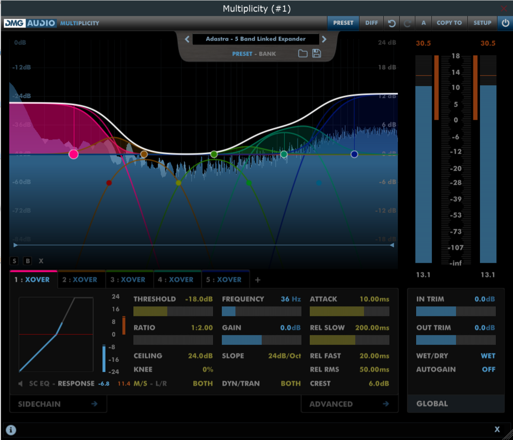Click the RESPONSE label
Viewport: 513px width, 440px height.
coord(76,383)
